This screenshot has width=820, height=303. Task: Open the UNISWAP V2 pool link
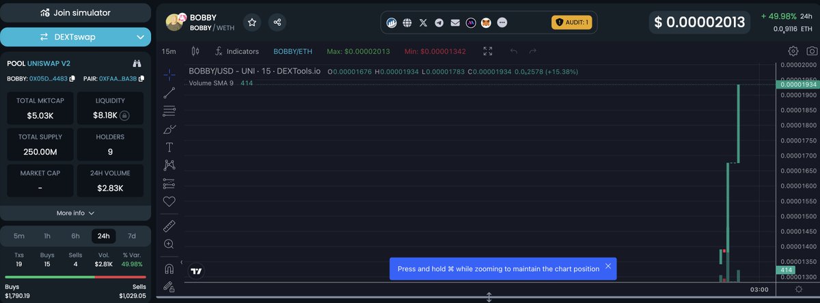49,63
